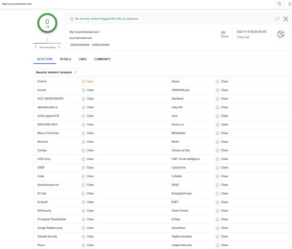
Task: Click the globe URL category icon
Action: pyautogui.click(x=281, y=34)
